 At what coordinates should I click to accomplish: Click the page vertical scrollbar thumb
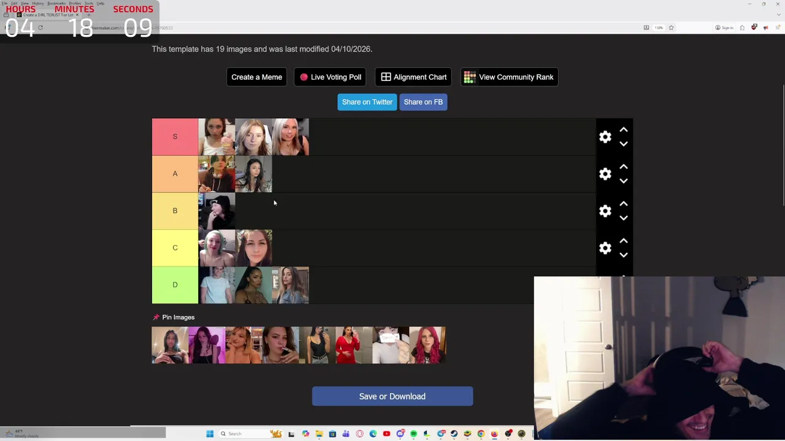[783, 146]
